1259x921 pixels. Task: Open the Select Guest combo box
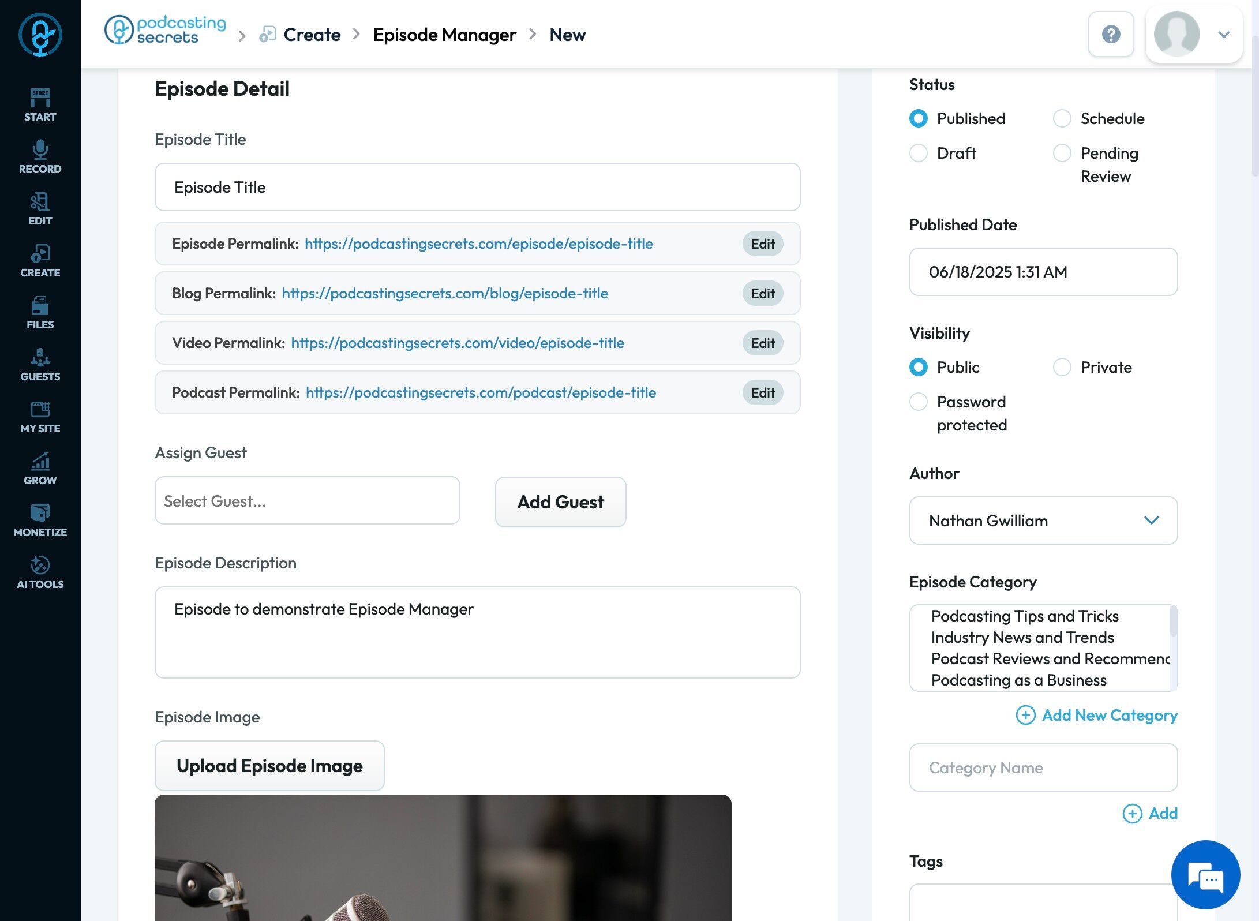click(307, 500)
